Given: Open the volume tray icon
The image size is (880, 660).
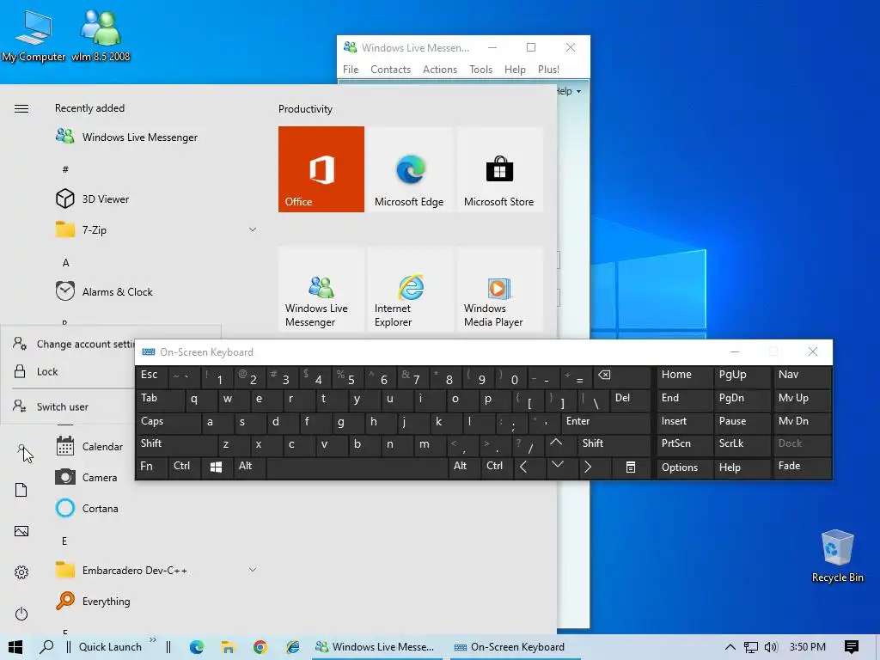Looking at the screenshot, I should coord(771,647).
